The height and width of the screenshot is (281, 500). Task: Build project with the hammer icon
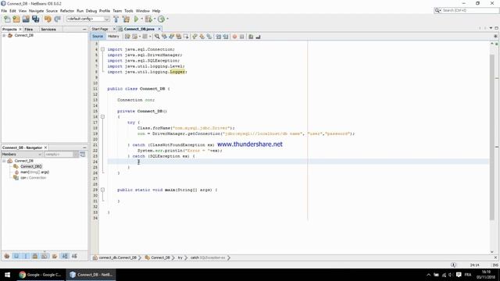click(116, 19)
